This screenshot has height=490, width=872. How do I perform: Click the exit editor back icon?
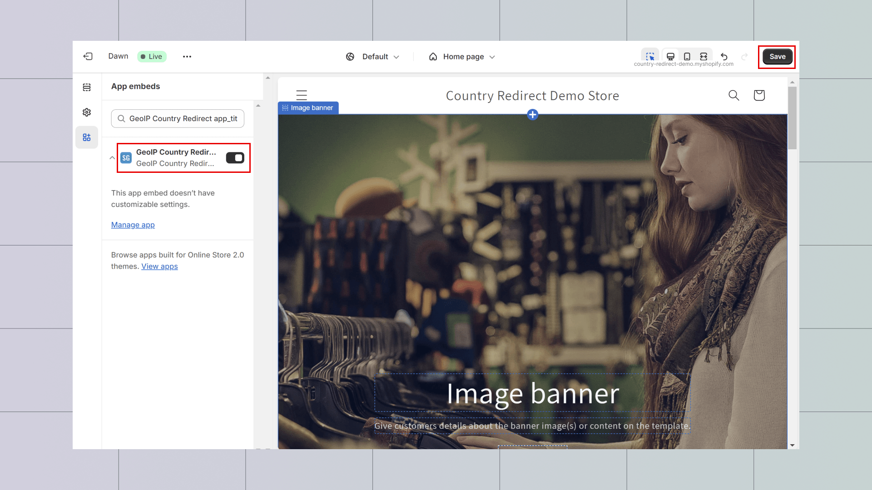(88, 56)
